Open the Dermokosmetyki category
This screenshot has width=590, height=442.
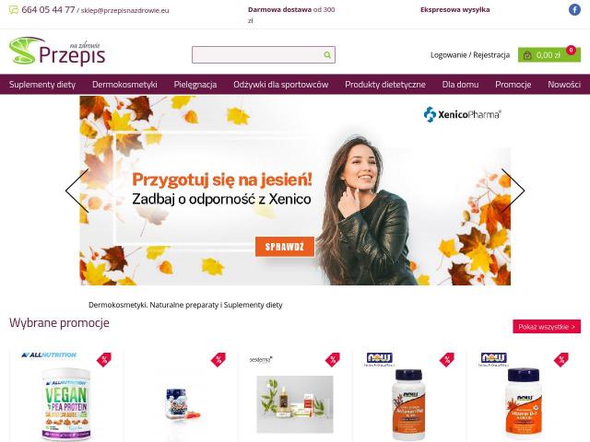[x=124, y=85]
